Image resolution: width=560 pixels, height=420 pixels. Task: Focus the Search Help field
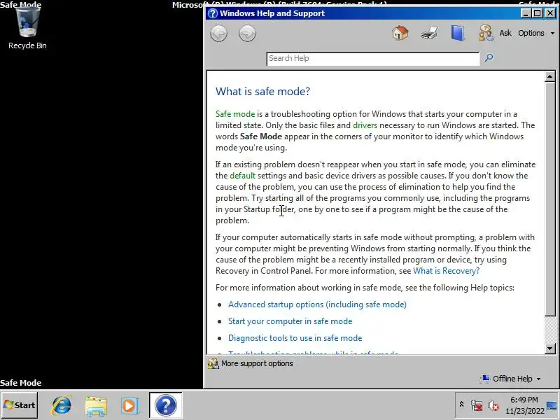point(373,59)
